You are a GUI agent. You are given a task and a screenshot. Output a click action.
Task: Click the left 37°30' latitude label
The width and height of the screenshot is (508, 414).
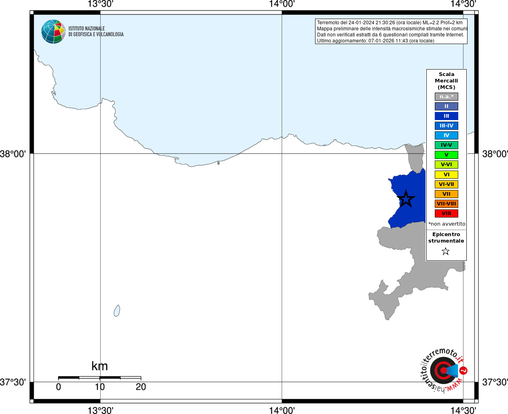pyautogui.click(x=13, y=382)
